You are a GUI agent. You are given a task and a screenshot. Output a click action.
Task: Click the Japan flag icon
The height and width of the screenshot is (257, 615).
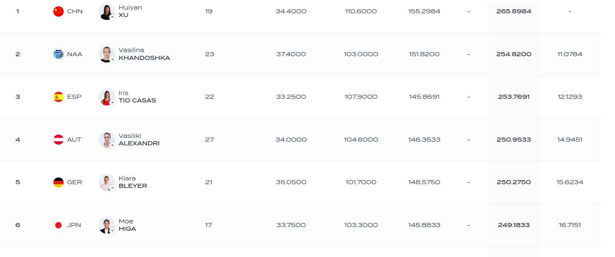(59, 225)
